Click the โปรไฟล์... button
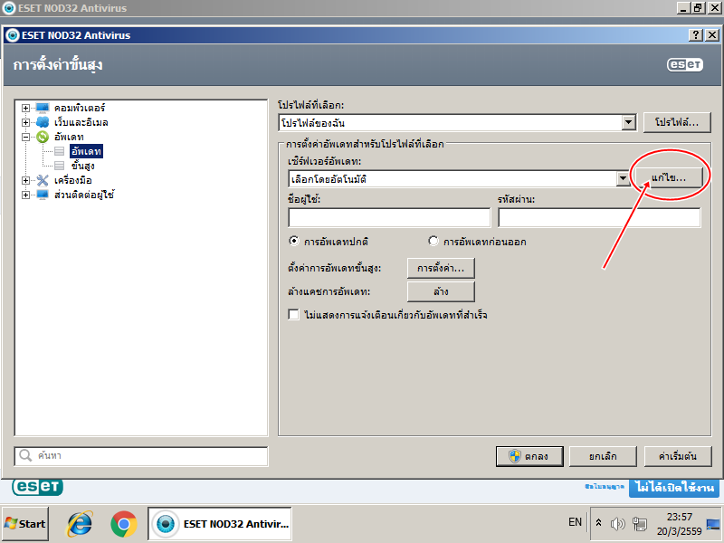The width and height of the screenshot is (724, 543). pyautogui.click(x=677, y=122)
